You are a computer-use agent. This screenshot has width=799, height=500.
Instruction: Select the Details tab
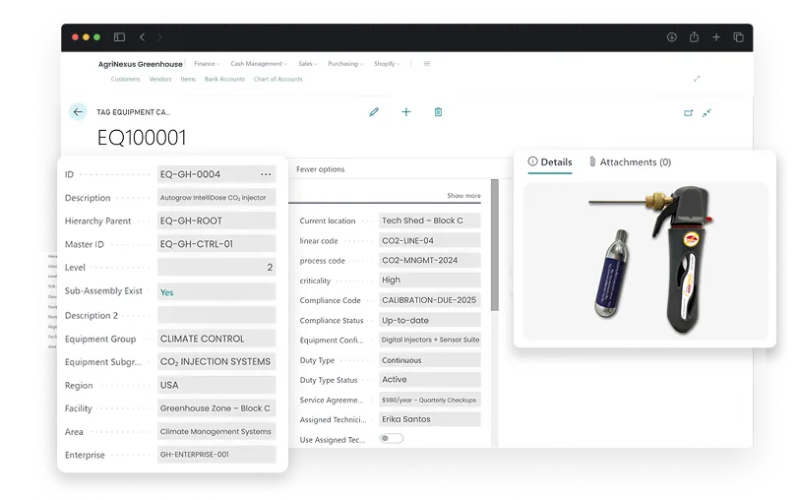point(550,162)
